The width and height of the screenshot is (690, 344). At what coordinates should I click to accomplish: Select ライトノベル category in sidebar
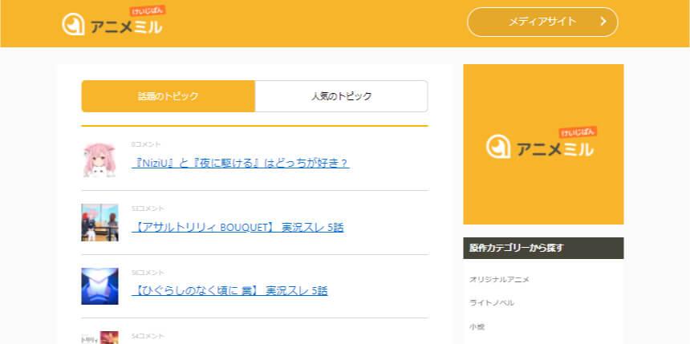click(492, 303)
